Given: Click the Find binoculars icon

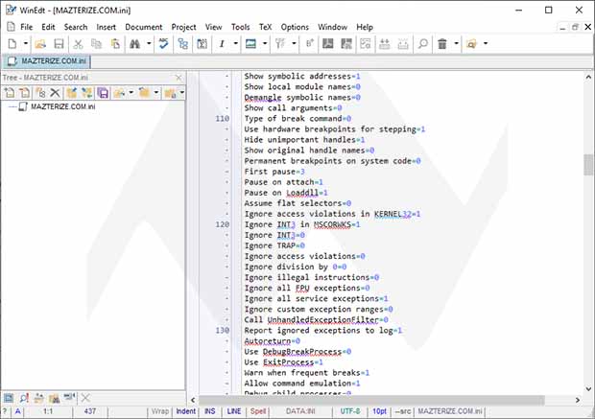Looking at the screenshot, I should (135, 43).
